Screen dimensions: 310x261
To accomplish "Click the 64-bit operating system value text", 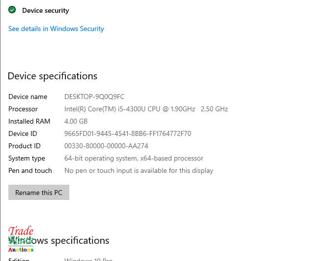I will 134,158.
